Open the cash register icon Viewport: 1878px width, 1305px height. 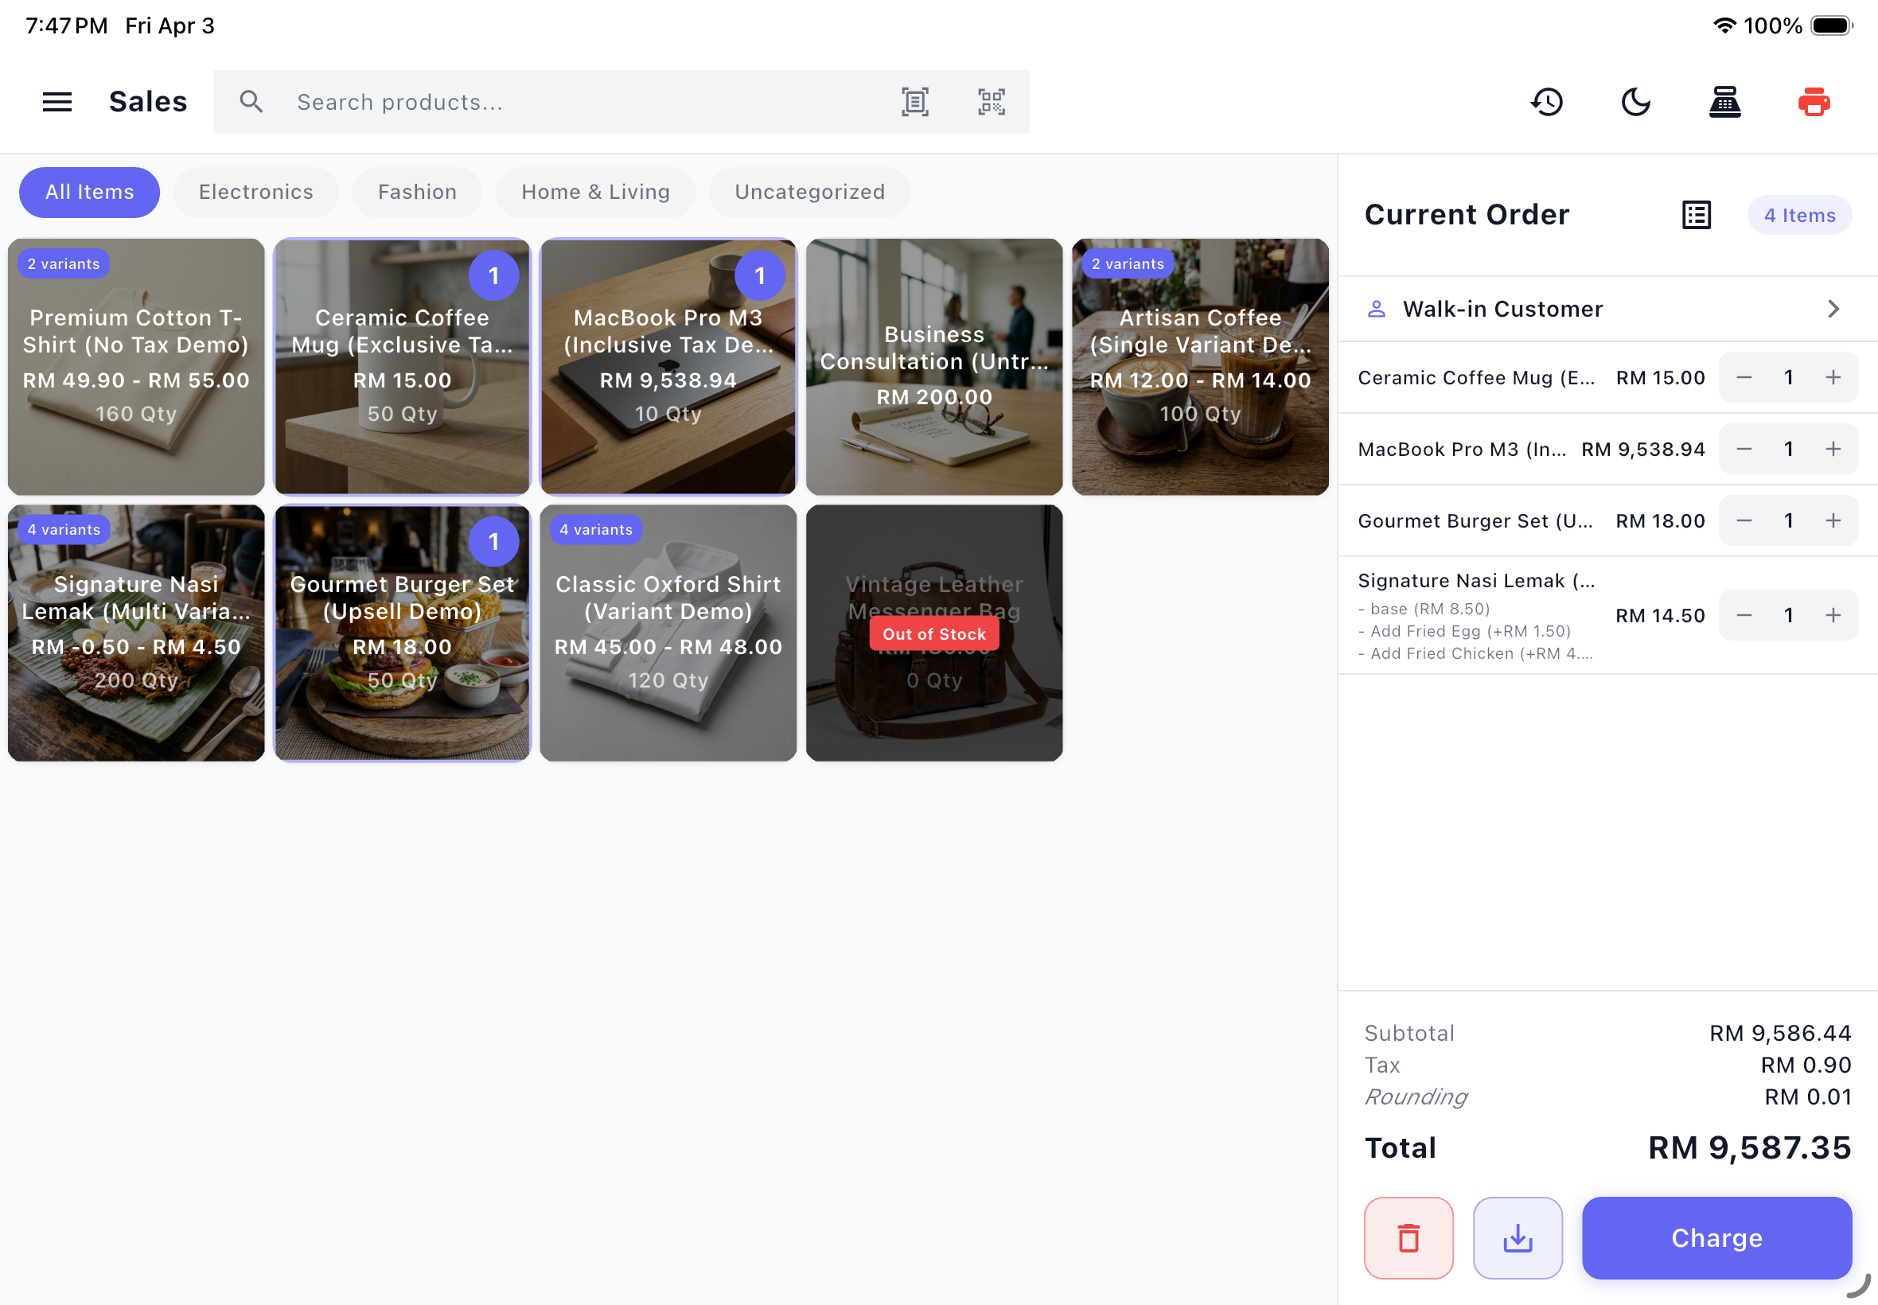[x=1724, y=102]
